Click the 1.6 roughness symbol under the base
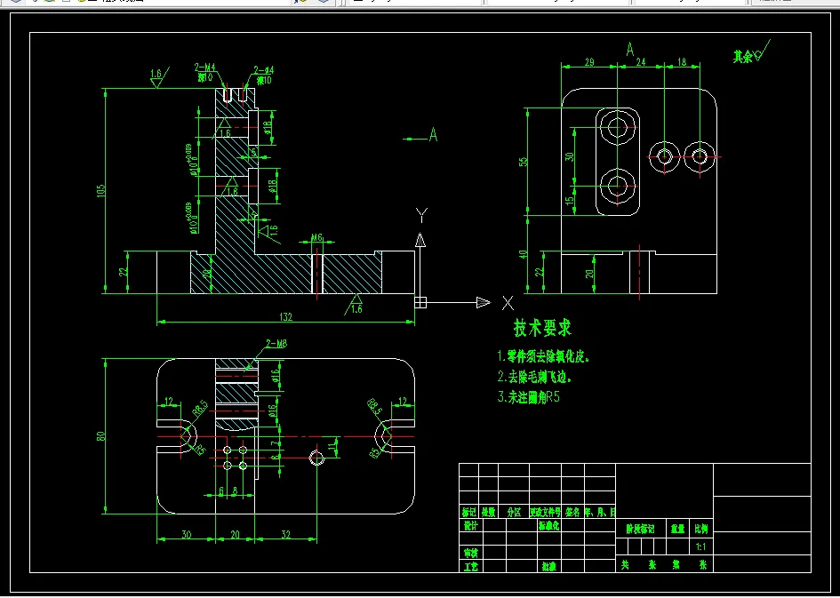The width and height of the screenshot is (840, 598). (354, 305)
